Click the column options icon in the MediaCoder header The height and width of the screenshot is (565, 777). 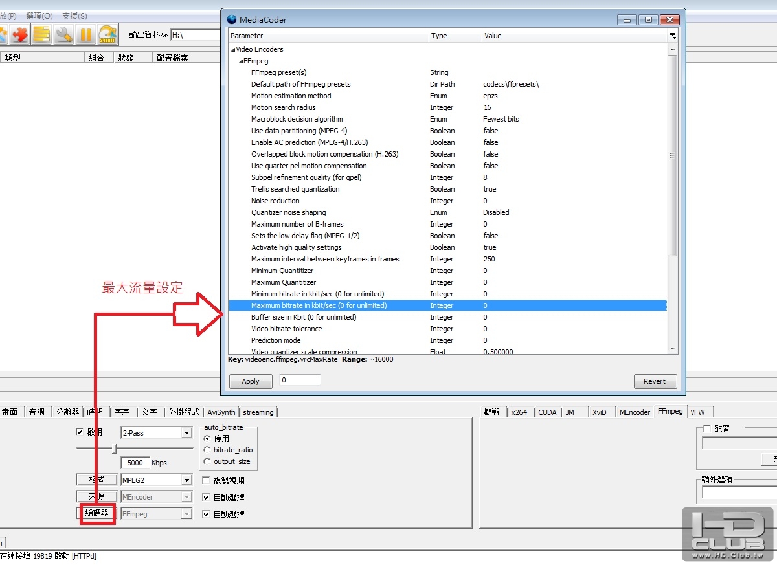673,36
